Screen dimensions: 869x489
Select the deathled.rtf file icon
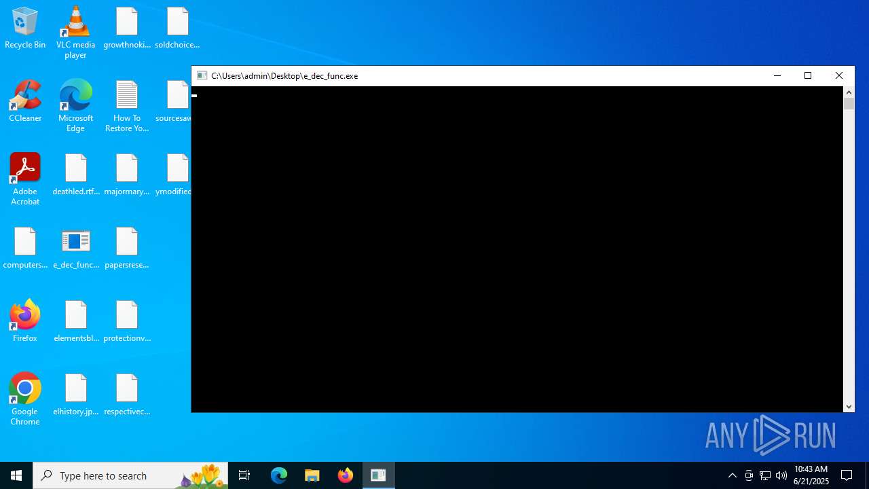coord(75,175)
